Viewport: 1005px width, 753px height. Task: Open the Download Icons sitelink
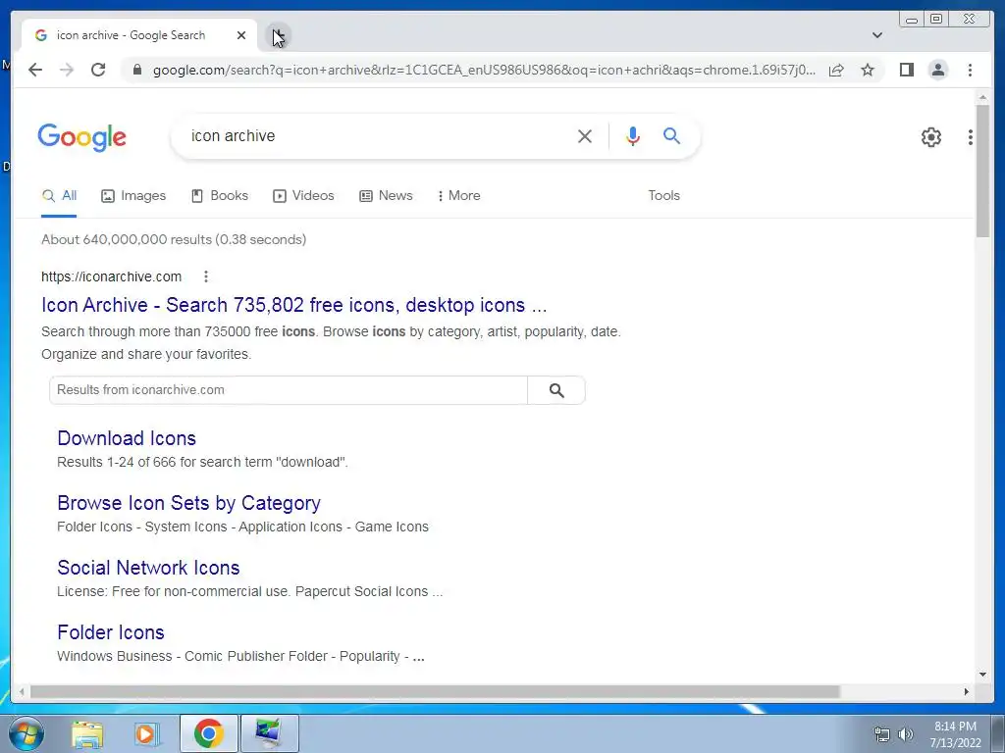127,438
